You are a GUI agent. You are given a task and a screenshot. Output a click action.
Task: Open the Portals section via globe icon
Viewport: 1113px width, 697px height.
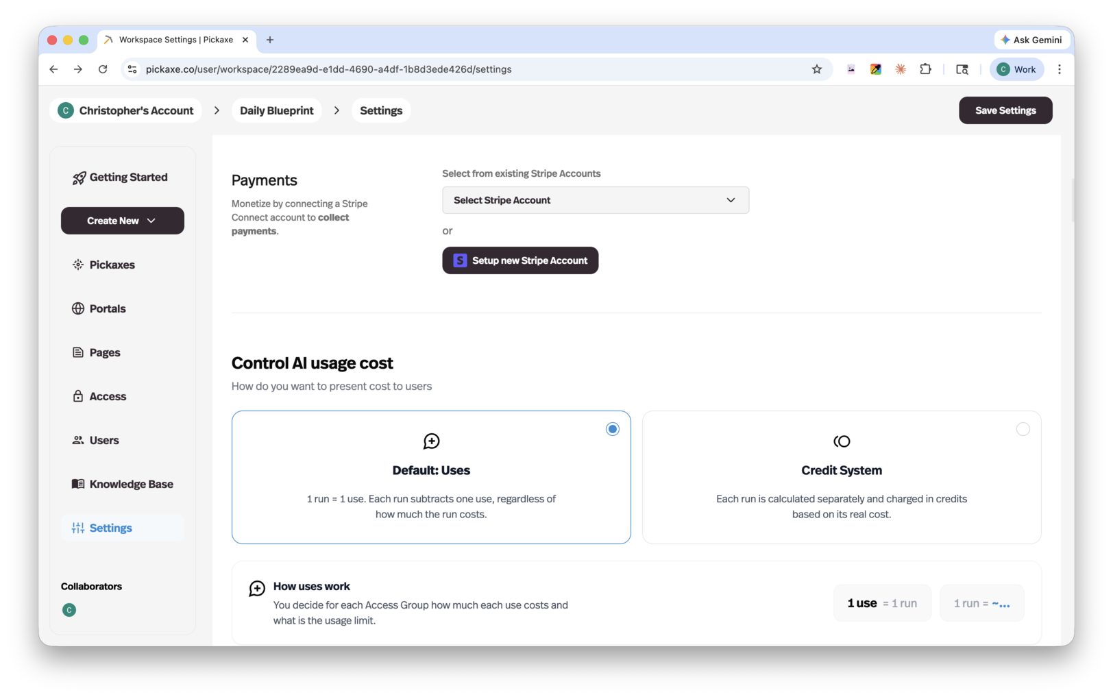[78, 308]
